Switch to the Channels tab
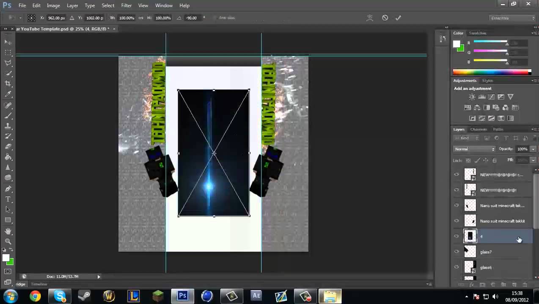Viewport: 539px width, 304px height. (x=478, y=129)
